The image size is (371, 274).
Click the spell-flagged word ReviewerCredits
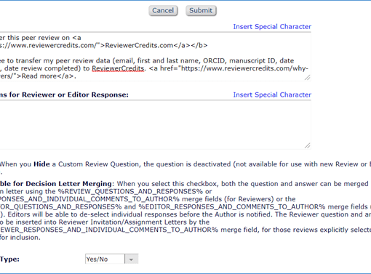click(x=118, y=68)
